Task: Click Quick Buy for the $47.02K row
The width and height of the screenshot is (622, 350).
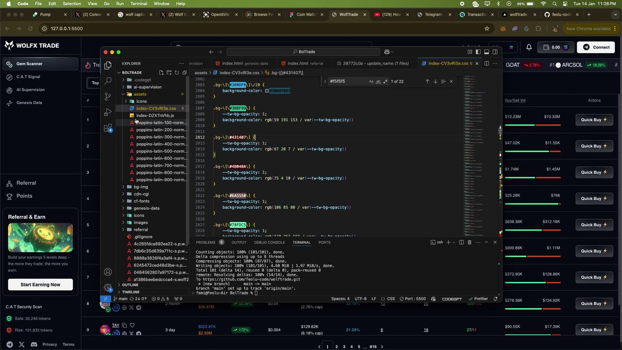Action: (x=594, y=146)
